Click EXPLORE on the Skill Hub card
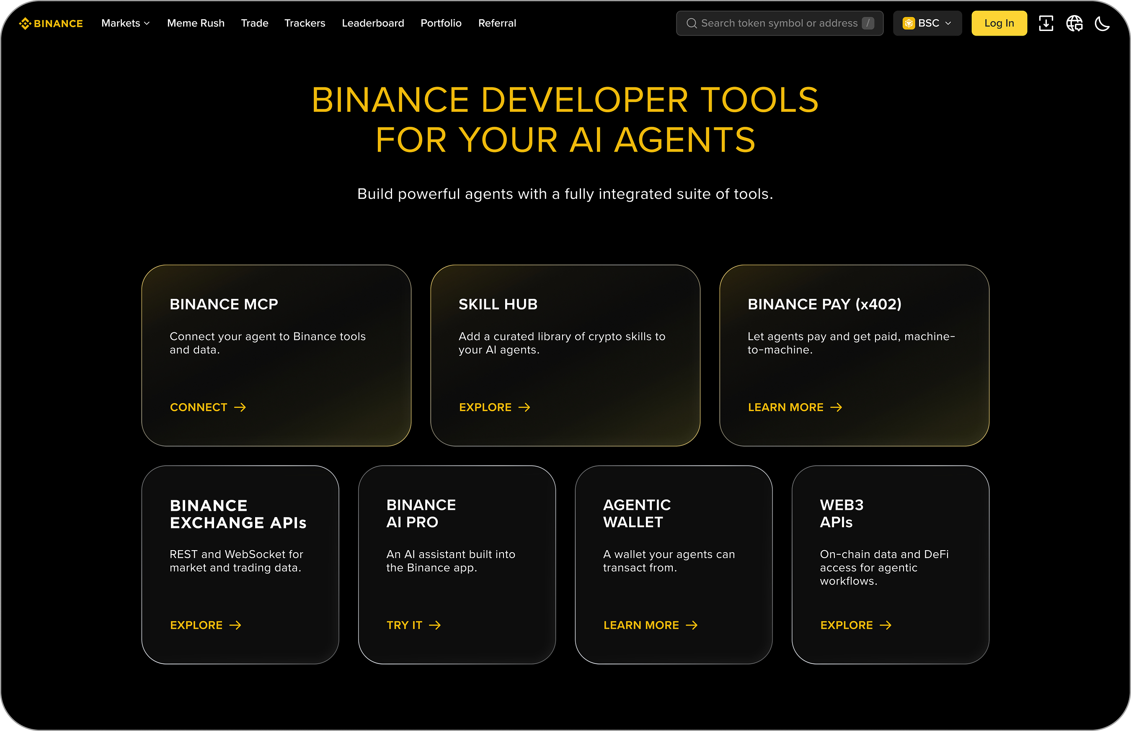This screenshot has width=1131, height=731. [495, 407]
